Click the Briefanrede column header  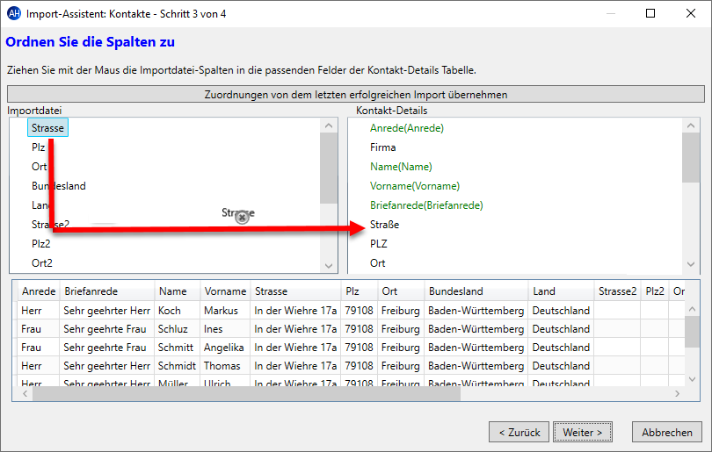pyautogui.click(x=91, y=291)
